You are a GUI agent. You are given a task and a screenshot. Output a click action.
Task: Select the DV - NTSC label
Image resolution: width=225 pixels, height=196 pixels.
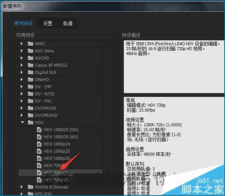[x=45, y=94]
